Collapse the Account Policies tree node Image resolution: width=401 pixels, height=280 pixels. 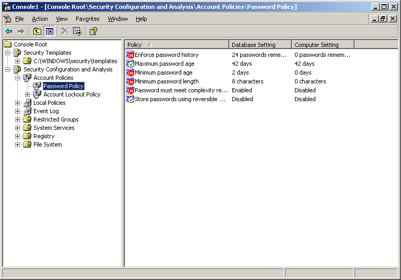click(x=18, y=78)
